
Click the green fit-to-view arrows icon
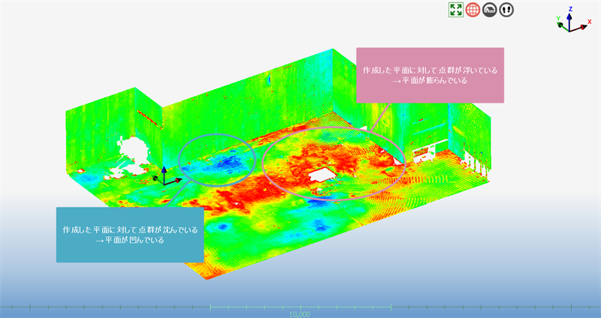click(455, 10)
